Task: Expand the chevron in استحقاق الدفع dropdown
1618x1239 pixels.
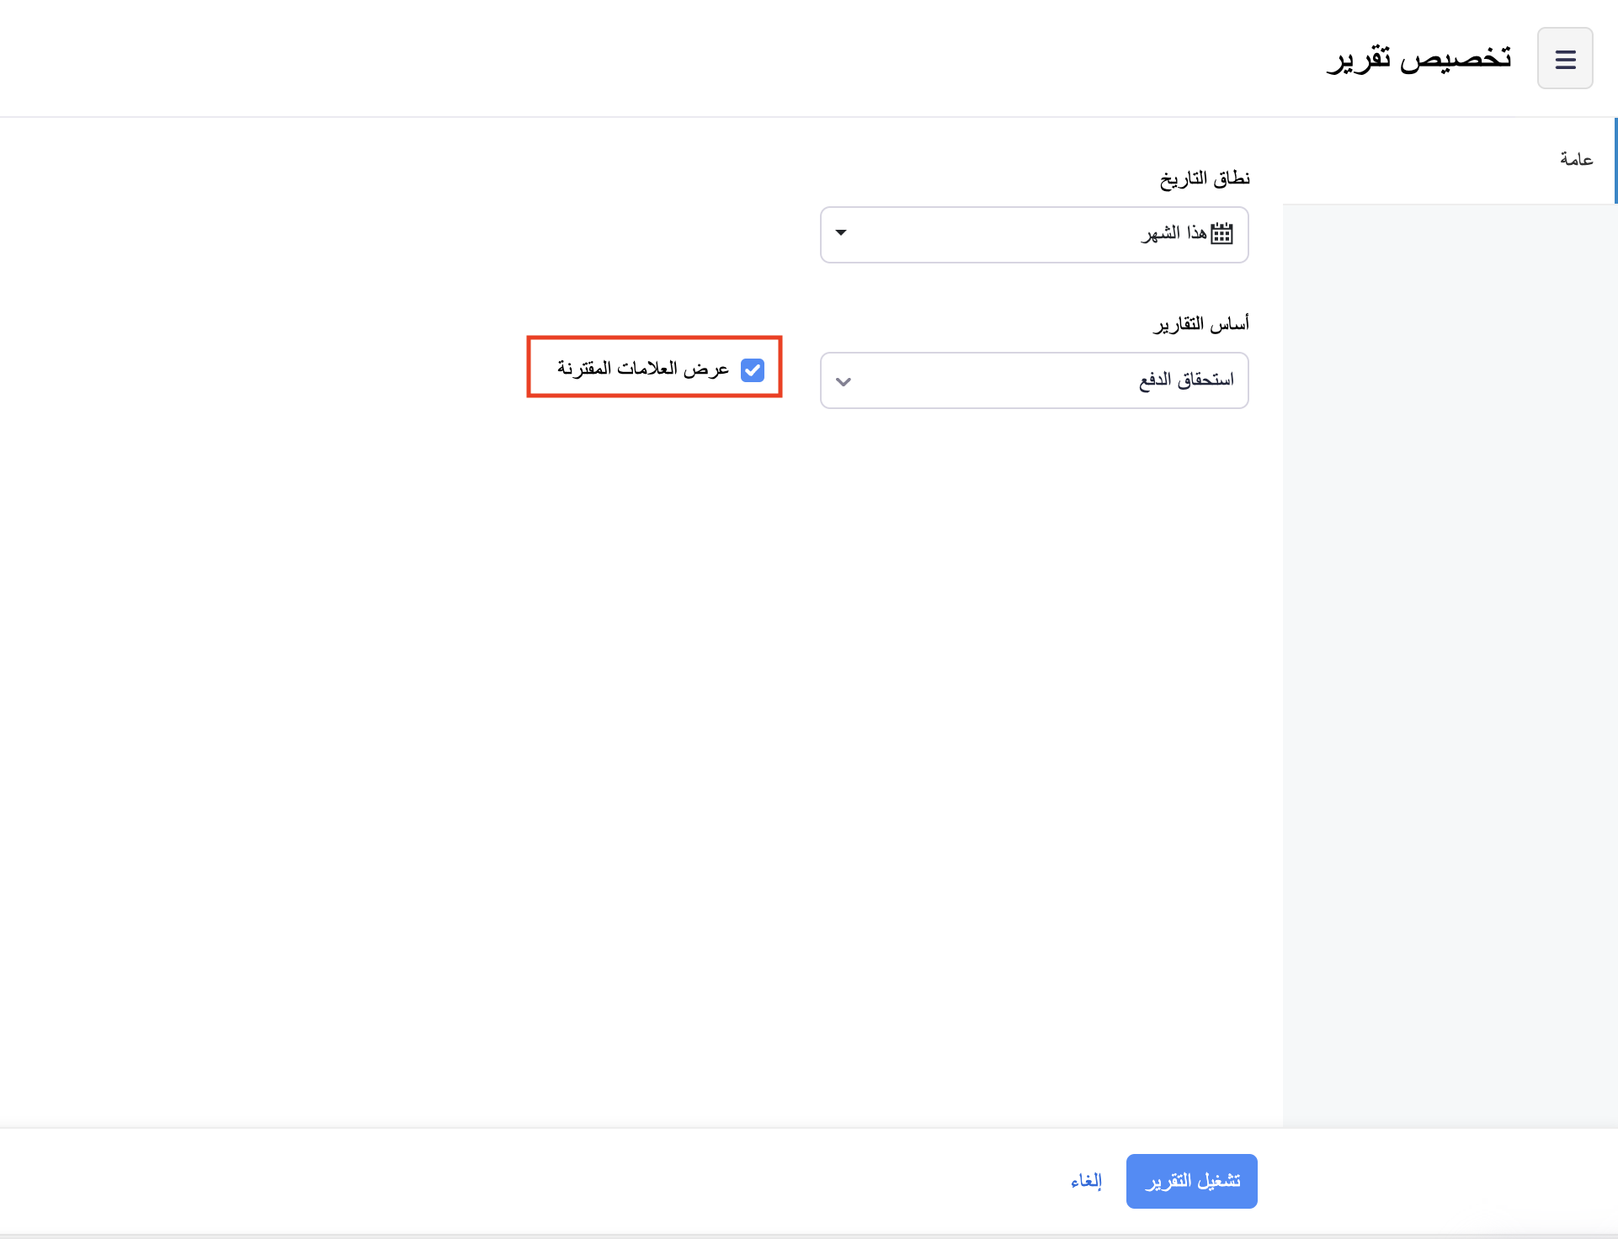Action: tap(844, 381)
